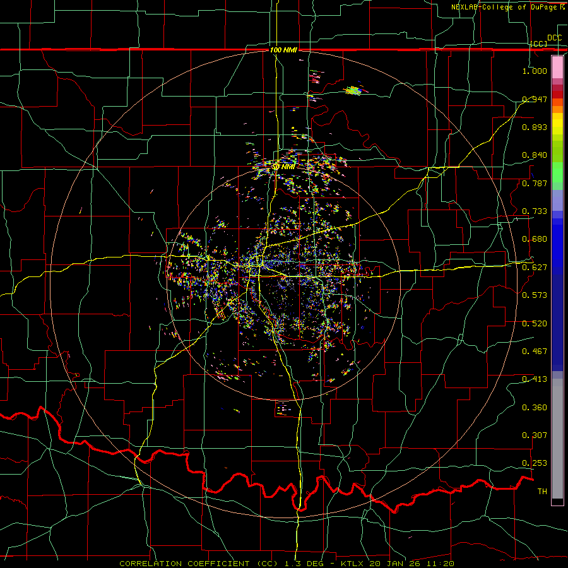Click the 0.520 scale value
Viewport: 568px width, 568px height.
535,324
